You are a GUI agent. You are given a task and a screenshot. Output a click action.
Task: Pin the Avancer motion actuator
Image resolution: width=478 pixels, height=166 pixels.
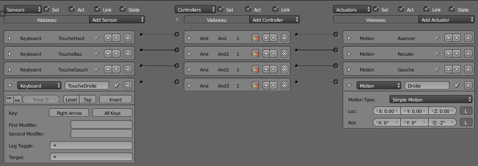point(436,38)
